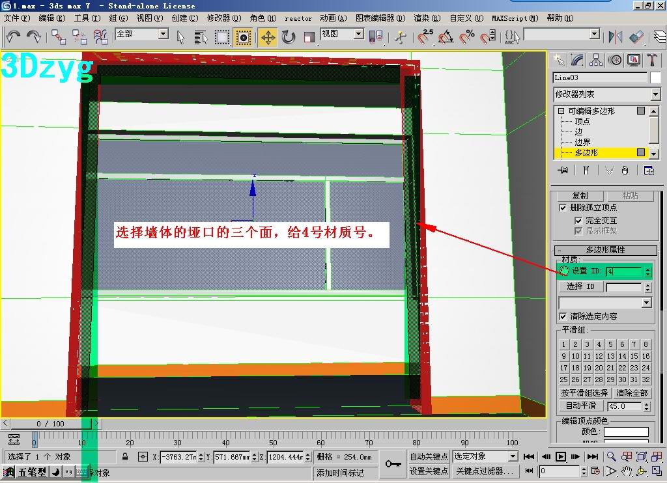Viewport: 667px width, 483px height.
Task: Uncheck 清除选定内容 checkbox
Action: click(563, 316)
